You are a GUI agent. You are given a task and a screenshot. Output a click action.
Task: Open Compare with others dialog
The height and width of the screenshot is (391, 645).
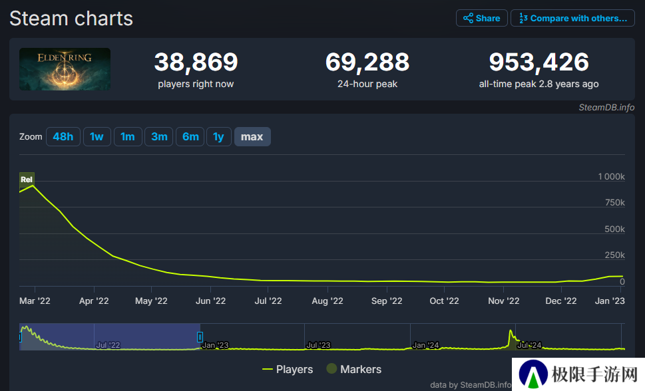coord(572,18)
